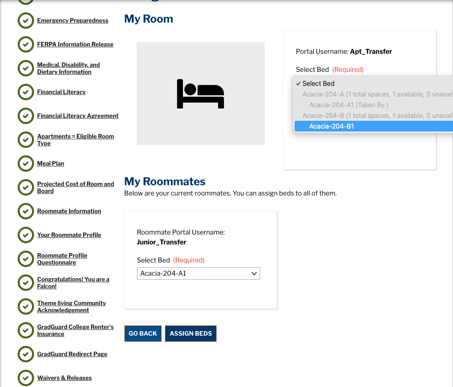Open the roommate's Select Bed dropdown
Screen dimensions: 453x387
click(198, 273)
